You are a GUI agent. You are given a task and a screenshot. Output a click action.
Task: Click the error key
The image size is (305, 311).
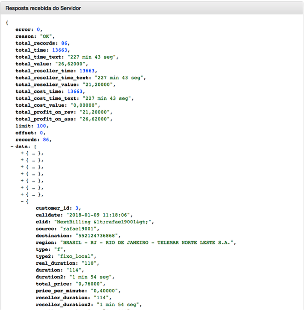click(x=24, y=30)
